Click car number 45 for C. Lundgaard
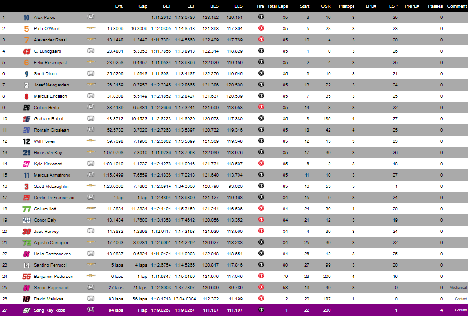Viewport: 468px width, 318px height. click(26, 51)
